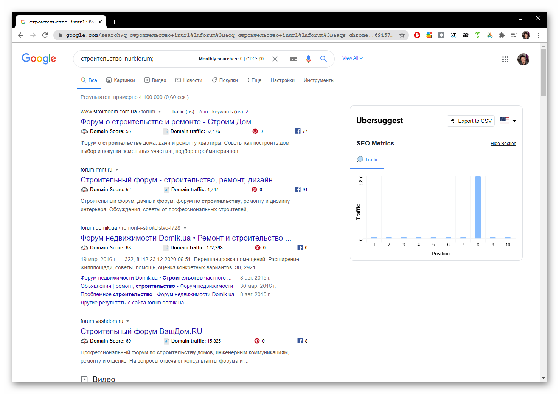Click the tall bar at position 8
Viewport: 559px width, 394px height.
[478, 207]
